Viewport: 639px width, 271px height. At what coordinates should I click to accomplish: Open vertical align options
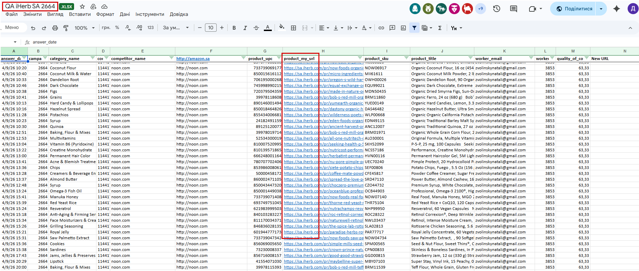(338, 28)
